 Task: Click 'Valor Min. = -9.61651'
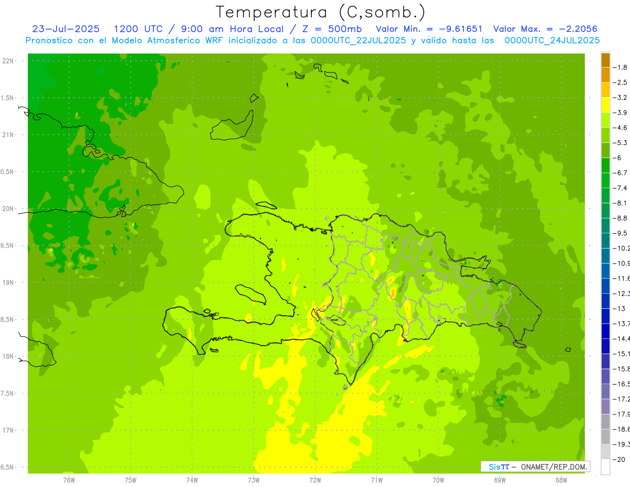429,29
